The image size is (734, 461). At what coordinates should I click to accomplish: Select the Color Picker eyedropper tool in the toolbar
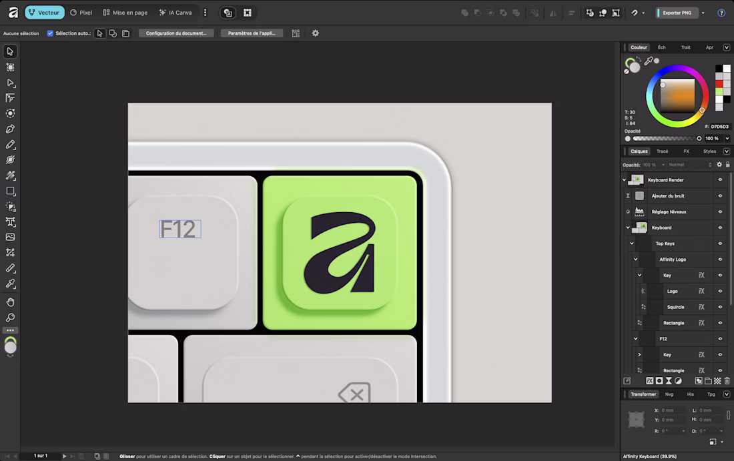tap(10, 284)
